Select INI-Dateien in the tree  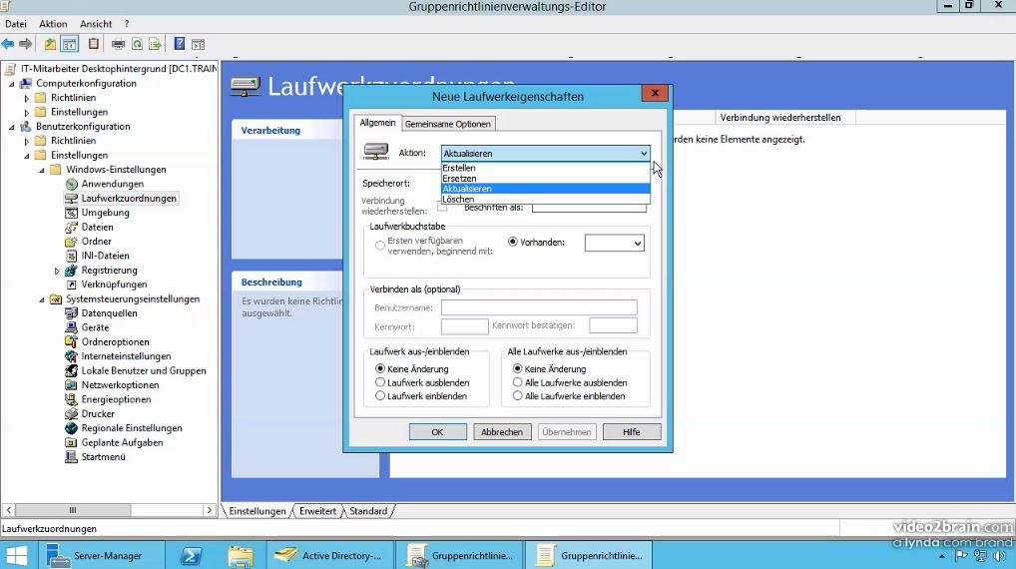[x=105, y=256]
